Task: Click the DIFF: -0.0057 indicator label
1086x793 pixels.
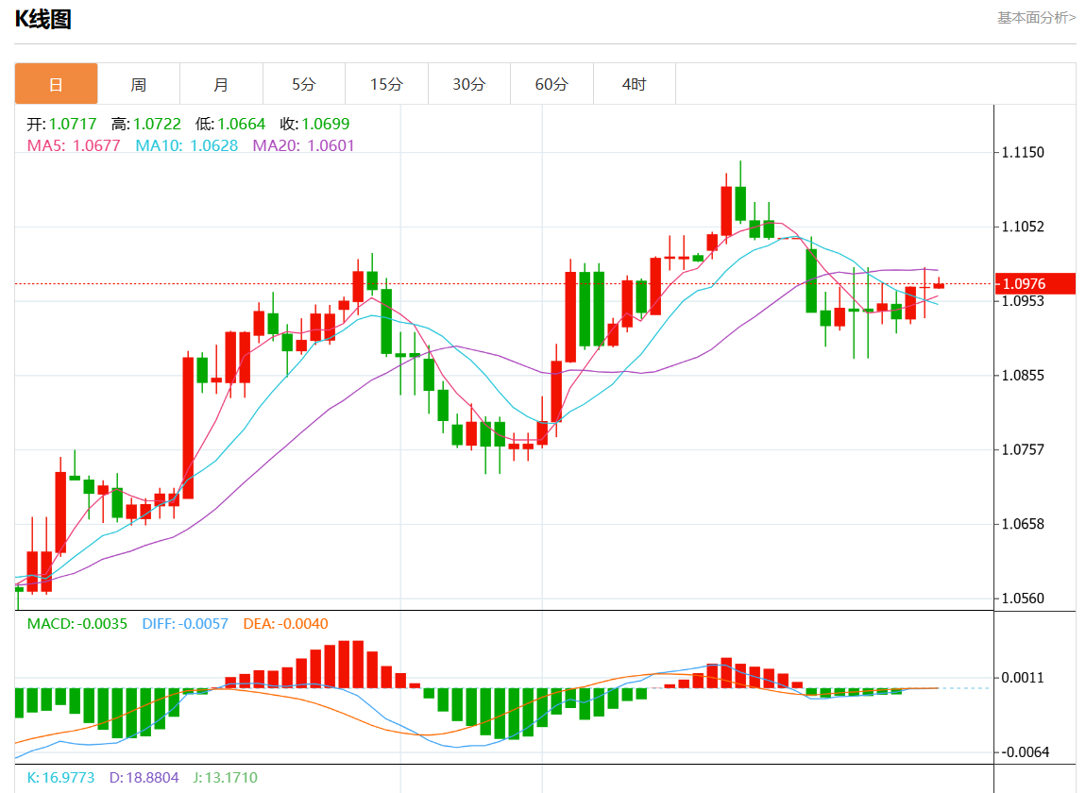Action: coord(185,623)
